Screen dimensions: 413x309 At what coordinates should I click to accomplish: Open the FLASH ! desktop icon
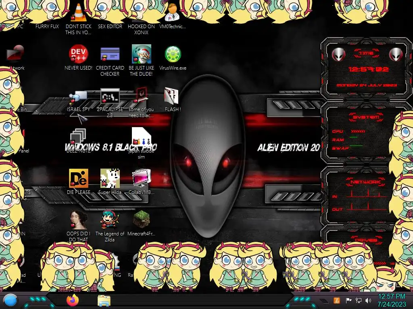(x=171, y=96)
